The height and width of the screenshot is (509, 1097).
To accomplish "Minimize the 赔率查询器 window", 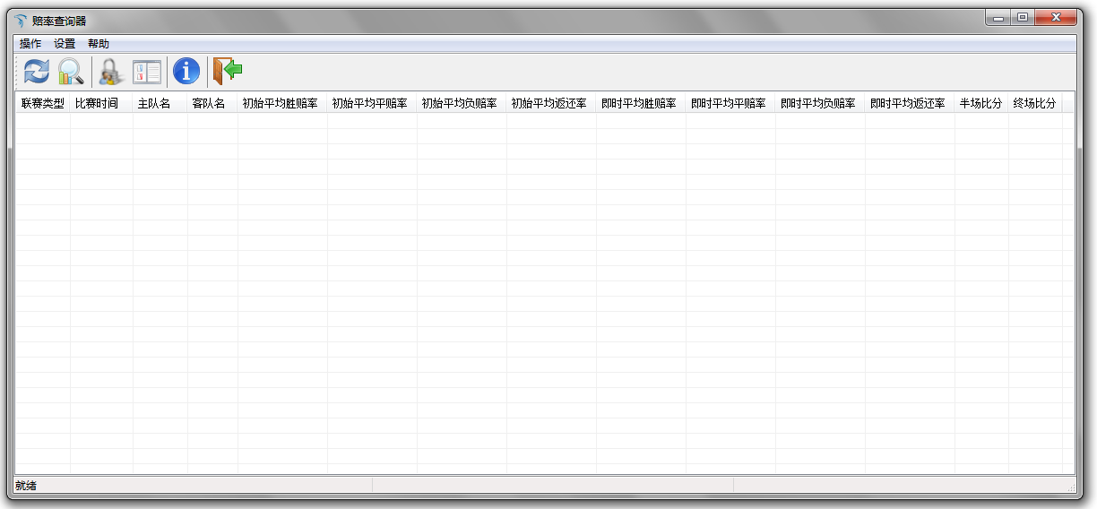I will [998, 17].
